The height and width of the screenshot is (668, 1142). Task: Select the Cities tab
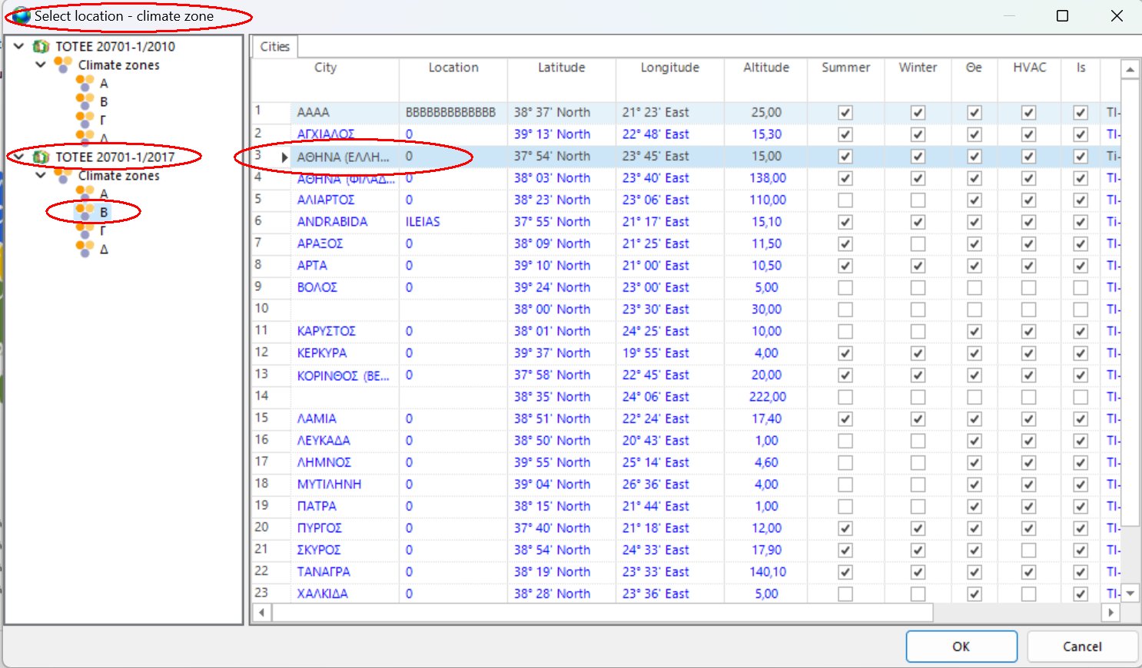click(274, 47)
